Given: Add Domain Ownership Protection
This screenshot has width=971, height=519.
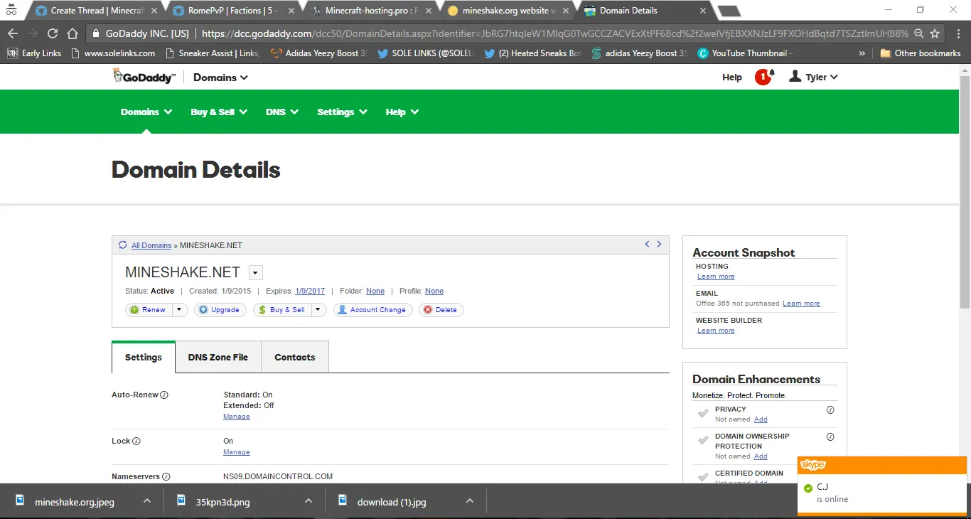Looking at the screenshot, I should point(761,456).
